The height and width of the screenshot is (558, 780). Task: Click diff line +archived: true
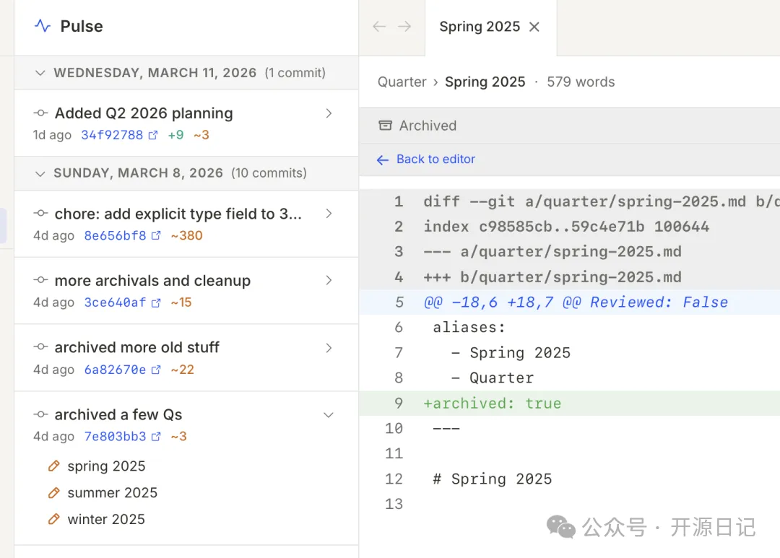pyautogui.click(x=570, y=404)
